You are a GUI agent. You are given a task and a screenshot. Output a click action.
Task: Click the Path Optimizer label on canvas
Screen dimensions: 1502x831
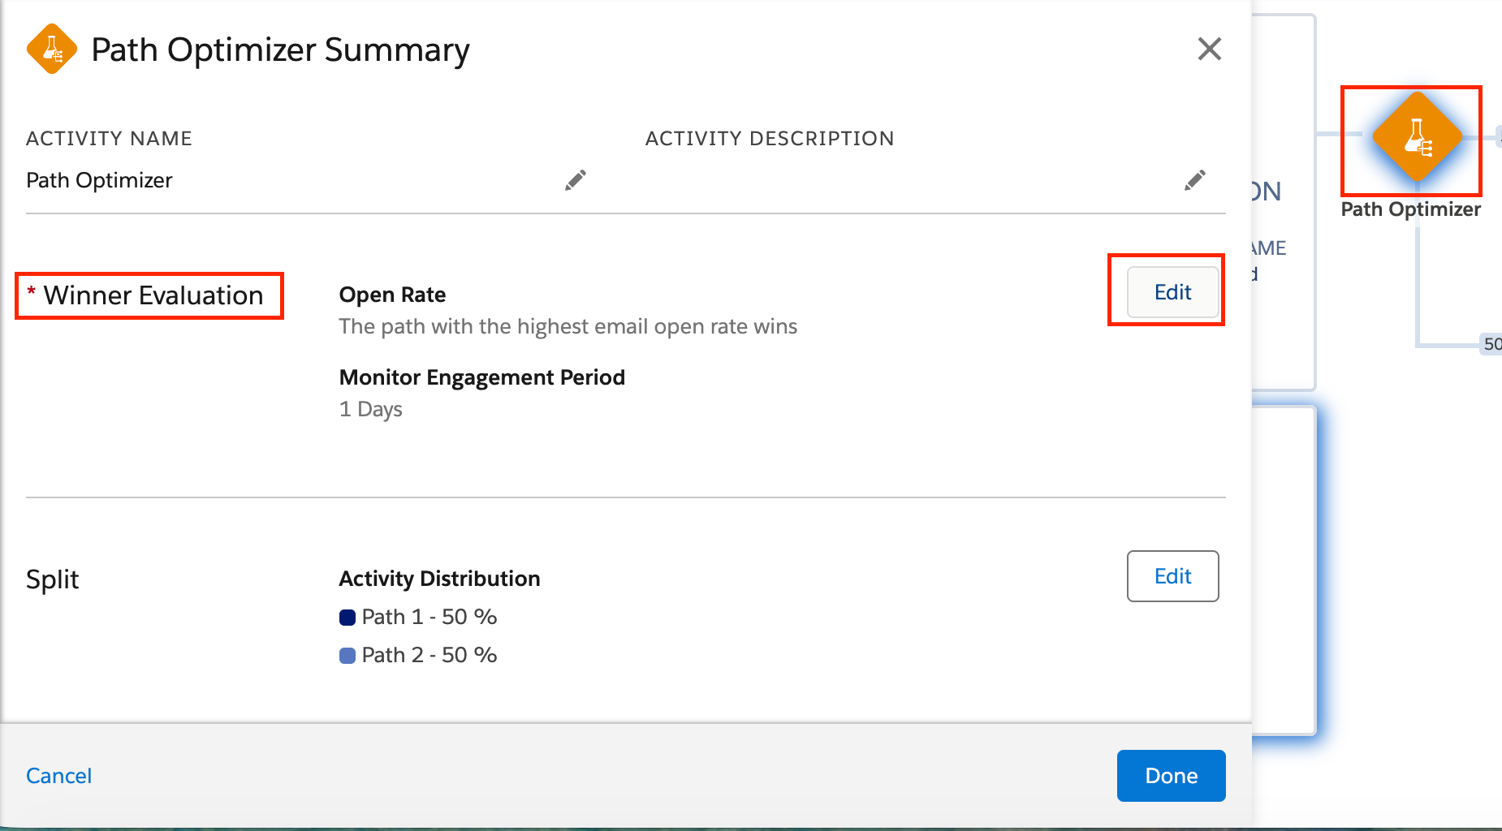(x=1411, y=209)
